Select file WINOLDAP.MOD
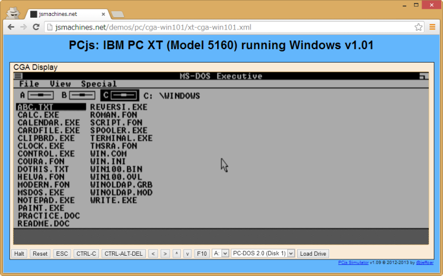Image resolution: width=443 pixels, height=276 pixels. (x=121, y=193)
